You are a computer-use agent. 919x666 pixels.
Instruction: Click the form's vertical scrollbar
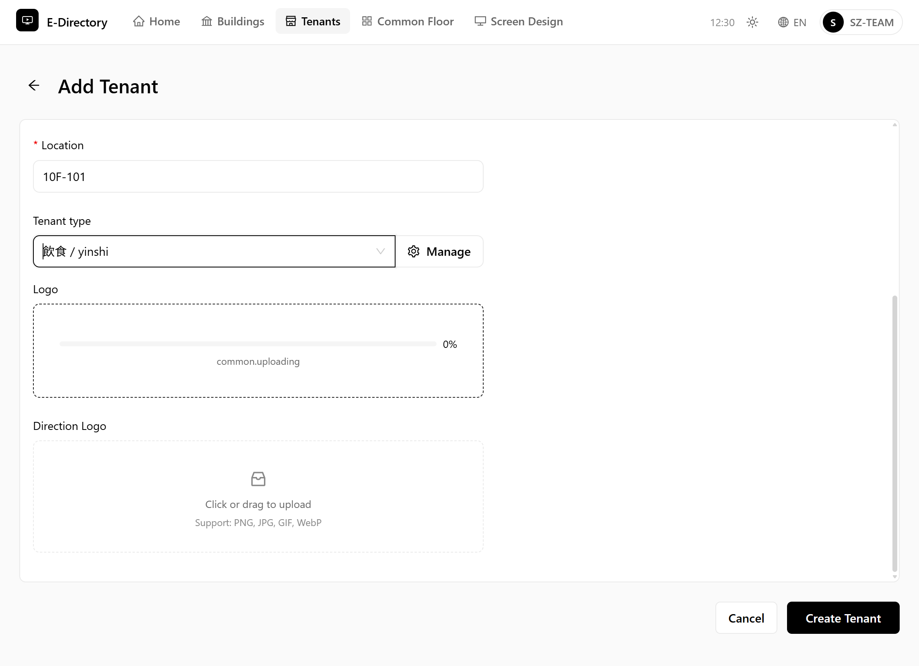895,434
